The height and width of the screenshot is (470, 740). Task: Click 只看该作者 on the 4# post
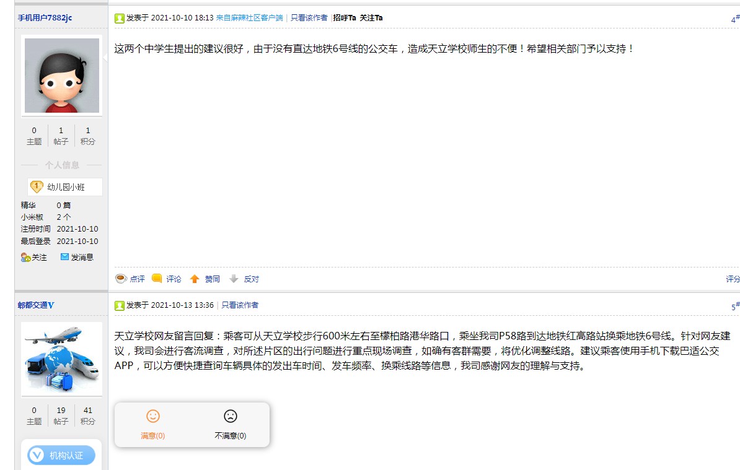click(x=309, y=18)
